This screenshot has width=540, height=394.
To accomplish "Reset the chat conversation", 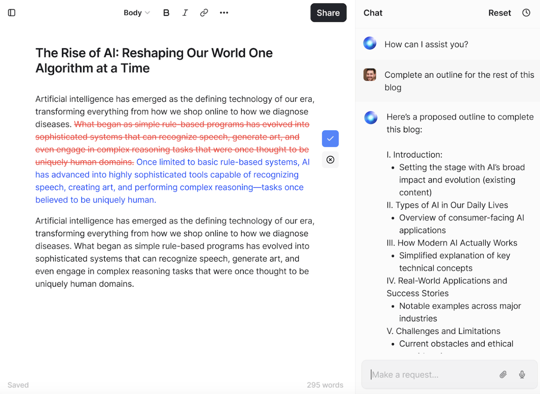I will 500,12.
